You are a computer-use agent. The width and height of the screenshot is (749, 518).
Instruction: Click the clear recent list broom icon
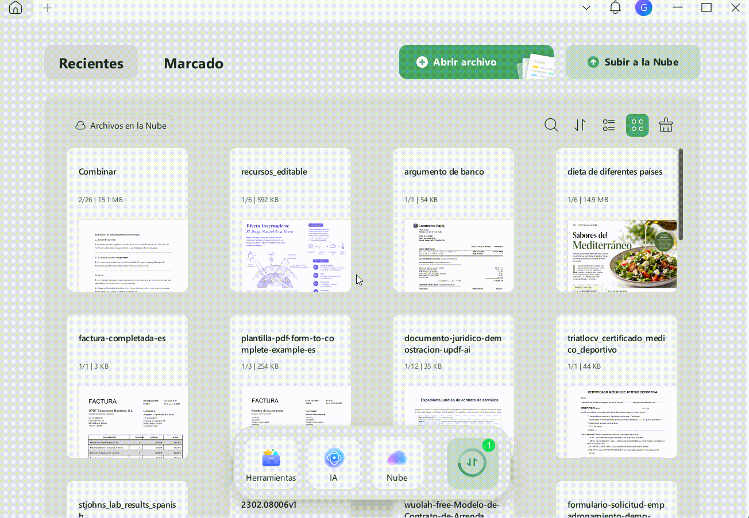coord(666,125)
